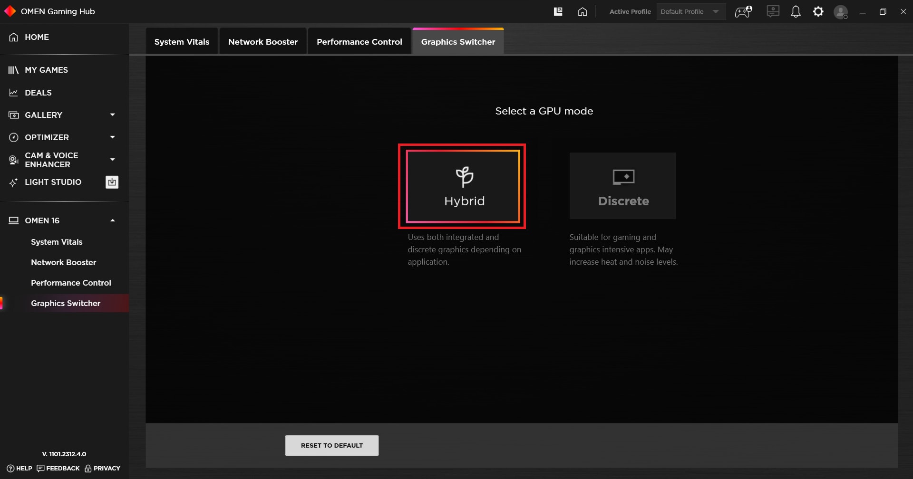Collapse the OMEN 16 section arrow

pyautogui.click(x=113, y=220)
